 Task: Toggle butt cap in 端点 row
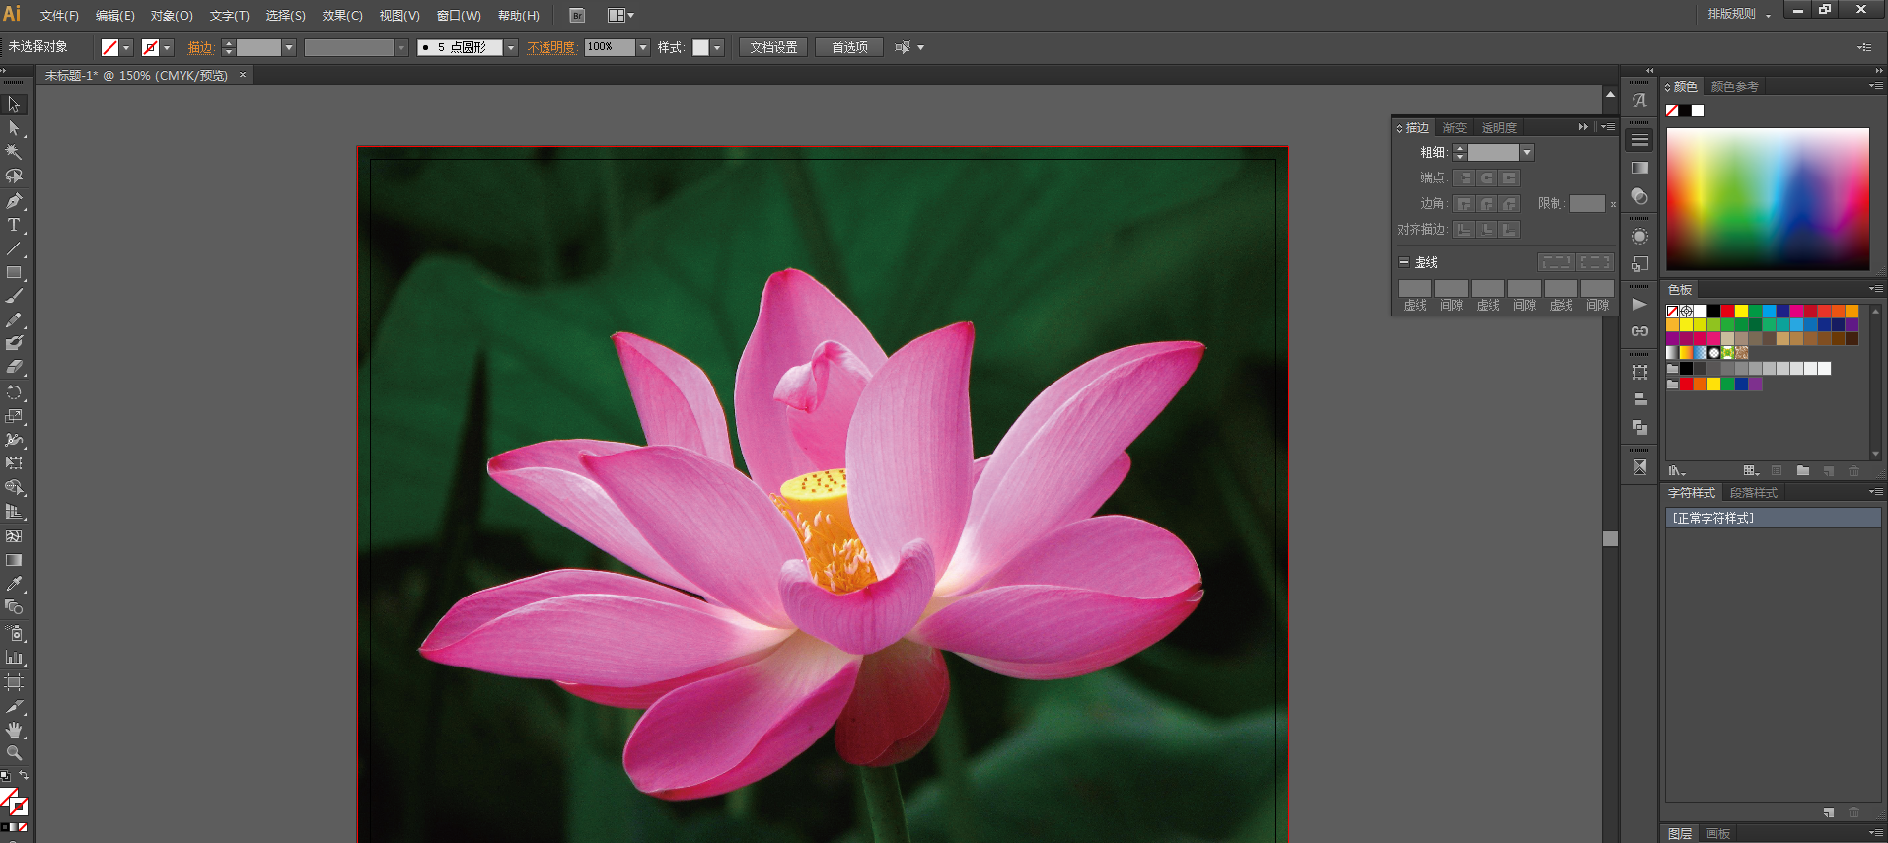(x=1464, y=177)
